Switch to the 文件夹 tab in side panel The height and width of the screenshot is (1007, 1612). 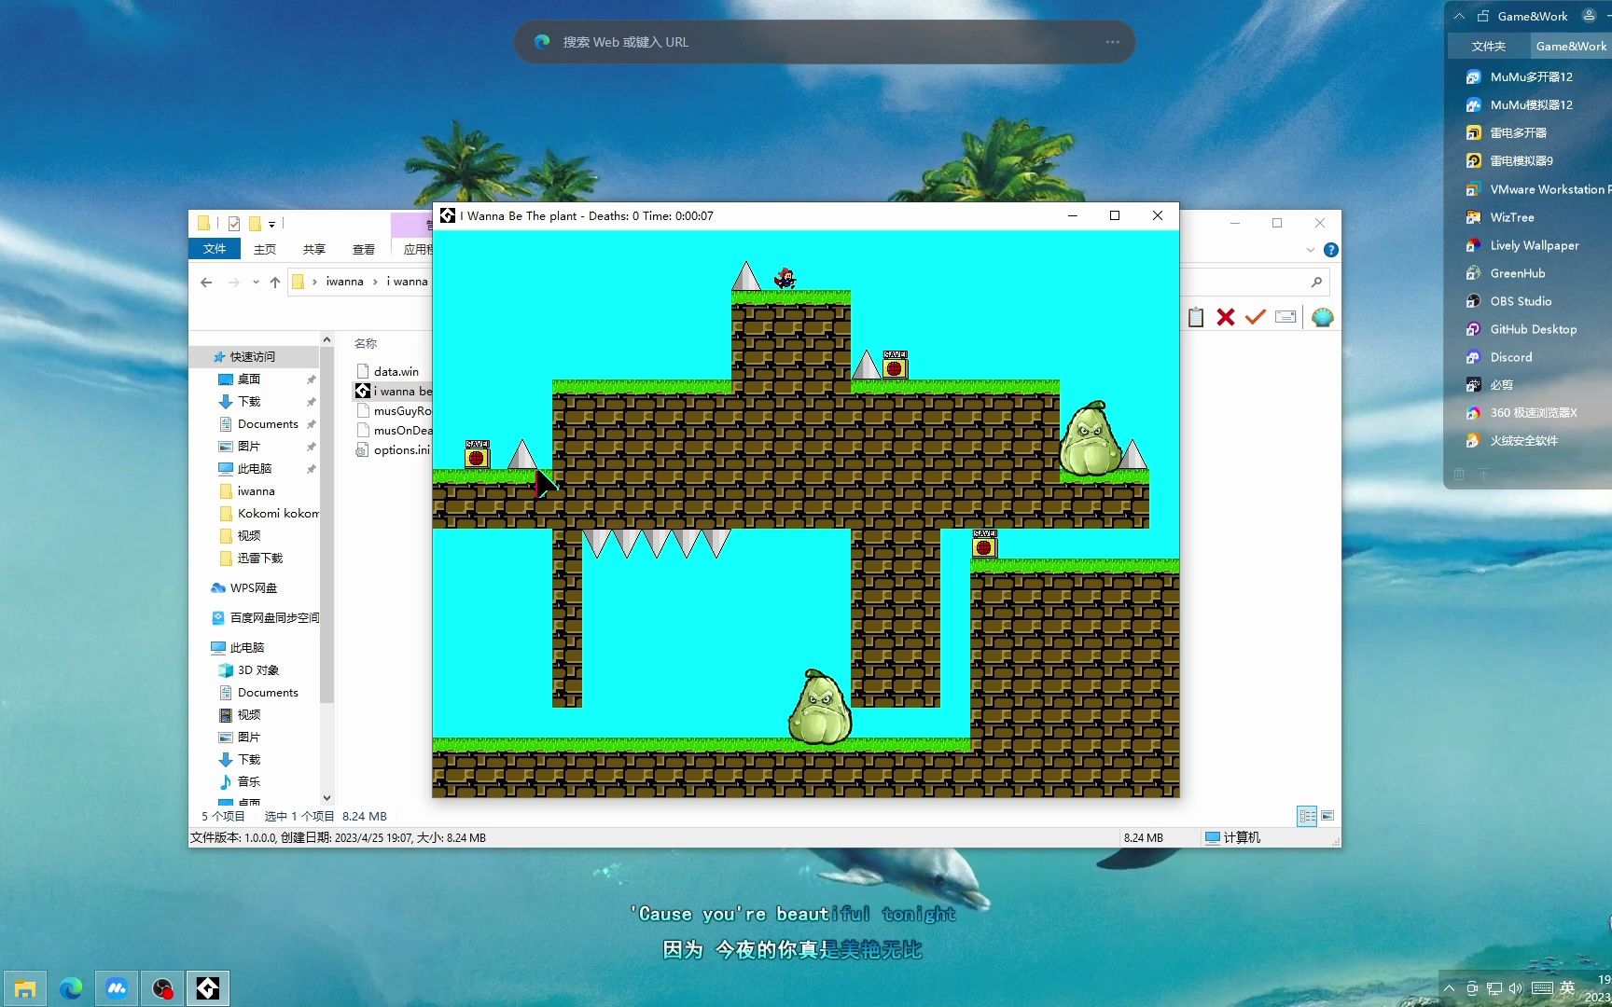coord(1488,46)
